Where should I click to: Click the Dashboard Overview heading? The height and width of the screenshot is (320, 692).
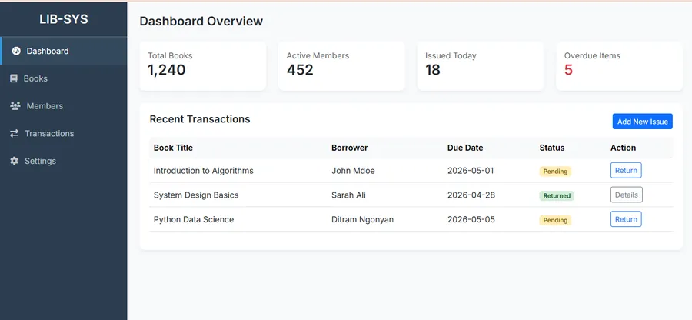click(x=201, y=22)
